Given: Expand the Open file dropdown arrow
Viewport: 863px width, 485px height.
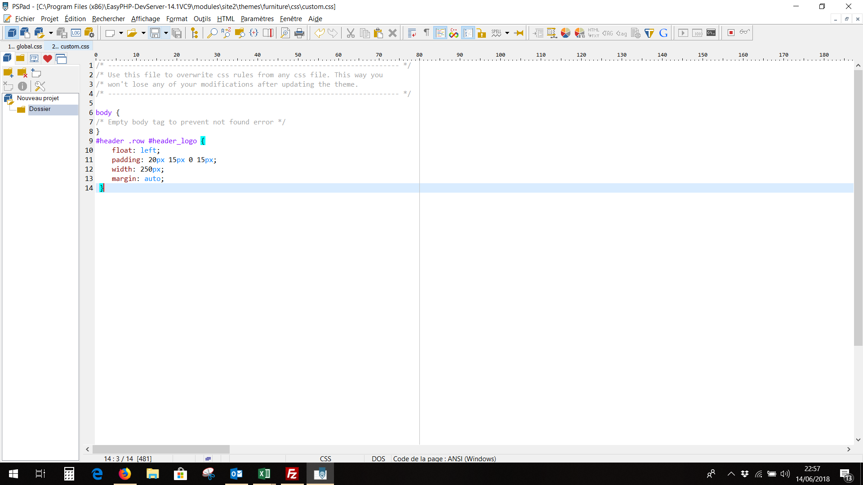Looking at the screenshot, I should 143,33.
